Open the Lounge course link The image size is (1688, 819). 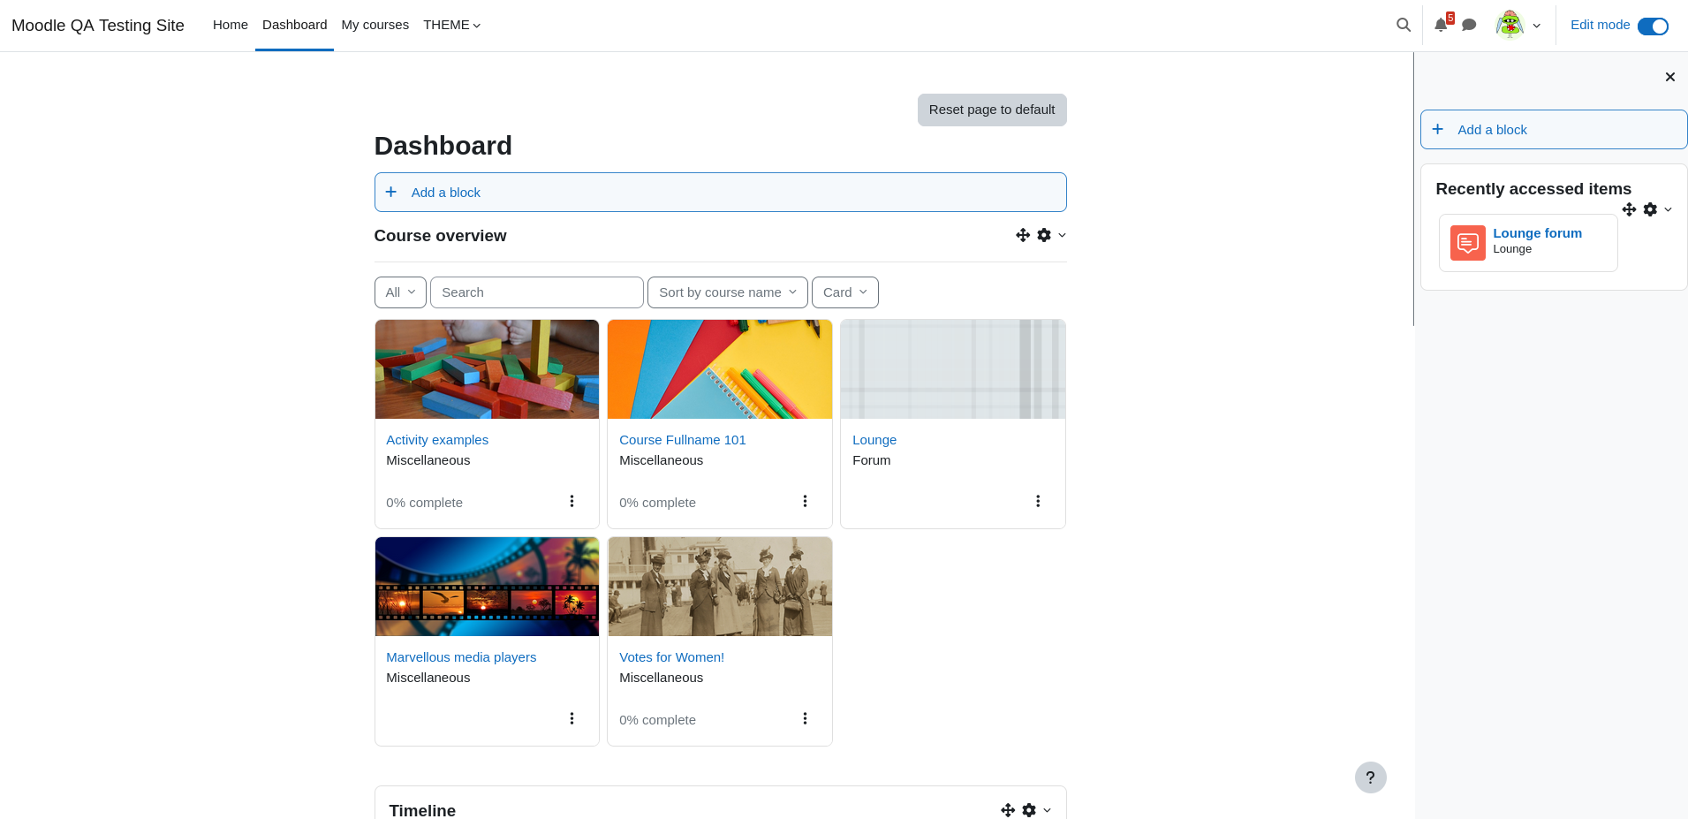874,440
